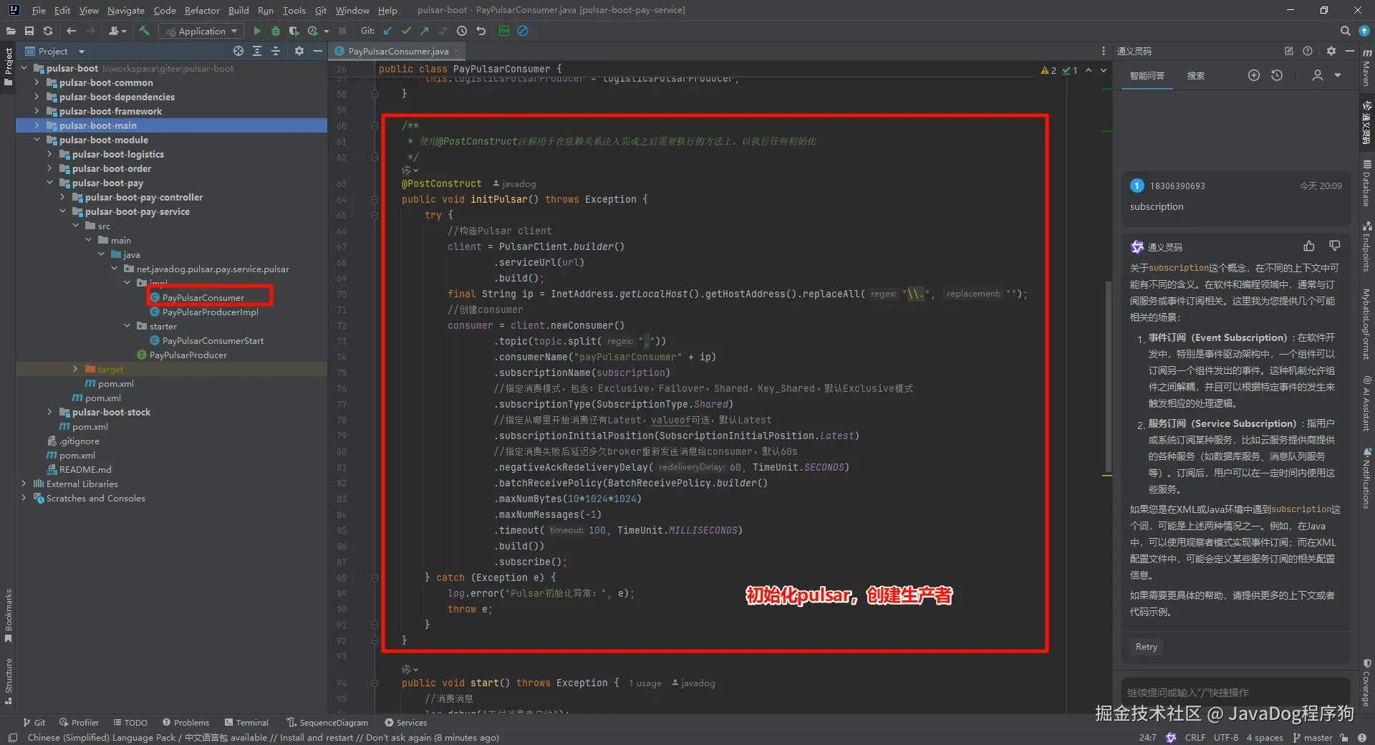Open Git history clock icon
This screenshot has width=1375, height=745.
(462, 31)
